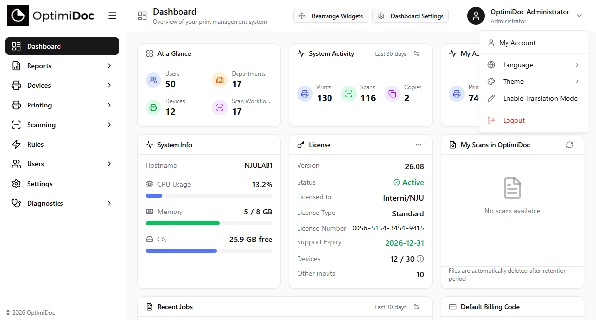The height and width of the screenshot is (320, 596).
Task: Click the Default Billing Code card icon
Action: [x=453, y=307]
